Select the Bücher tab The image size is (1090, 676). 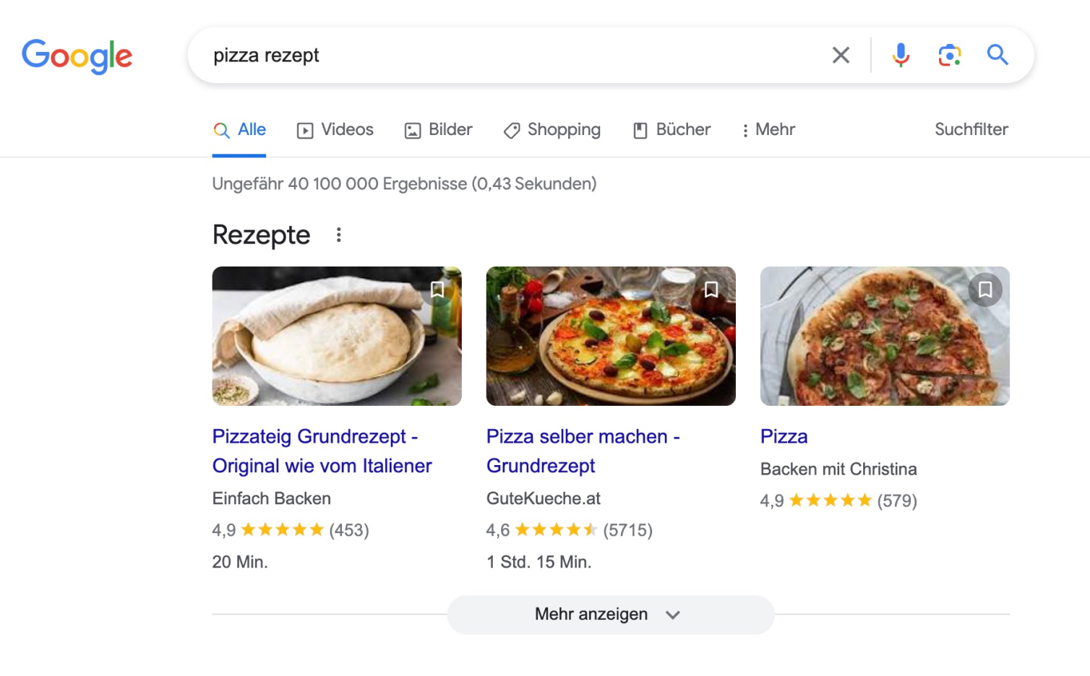click(x=672, y=130)
